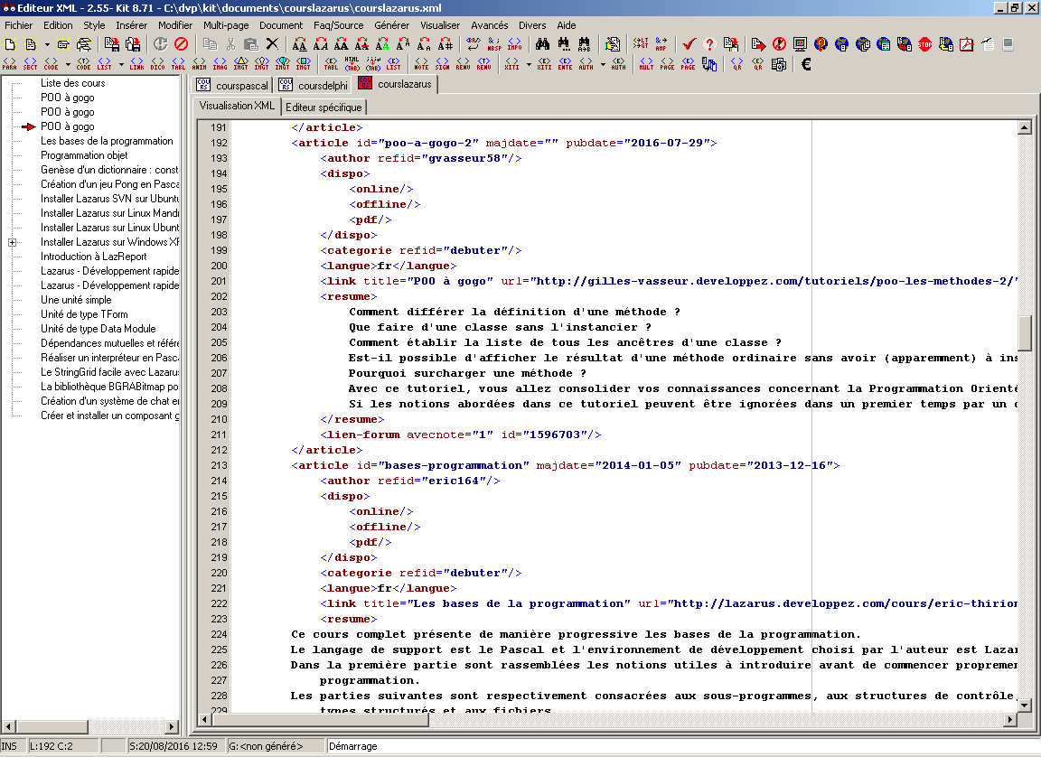Open dropdown arrow next to LIST tag
1041x757 pixels.
(x=121, y=64)
